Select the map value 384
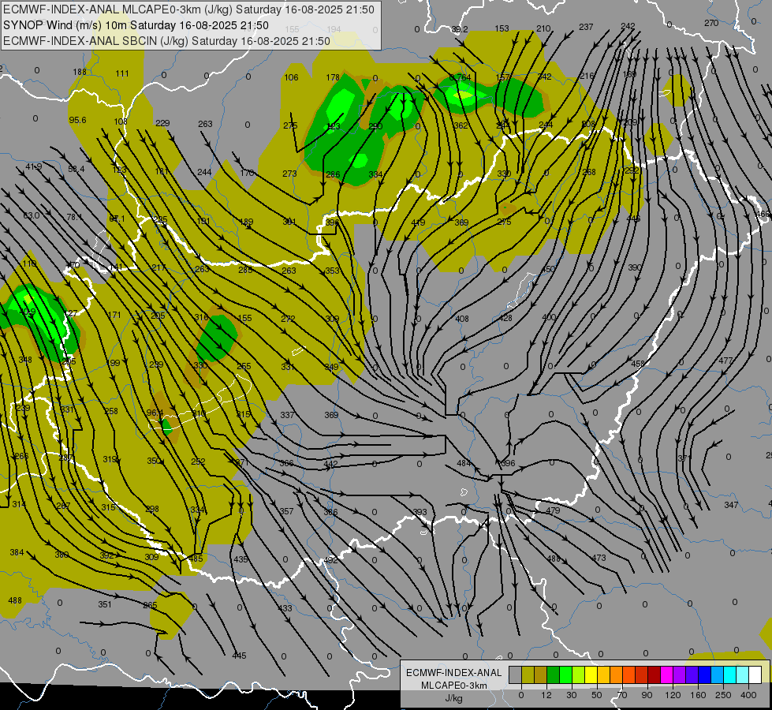This screenshot has height=710, width=772. tap(17, 553)
